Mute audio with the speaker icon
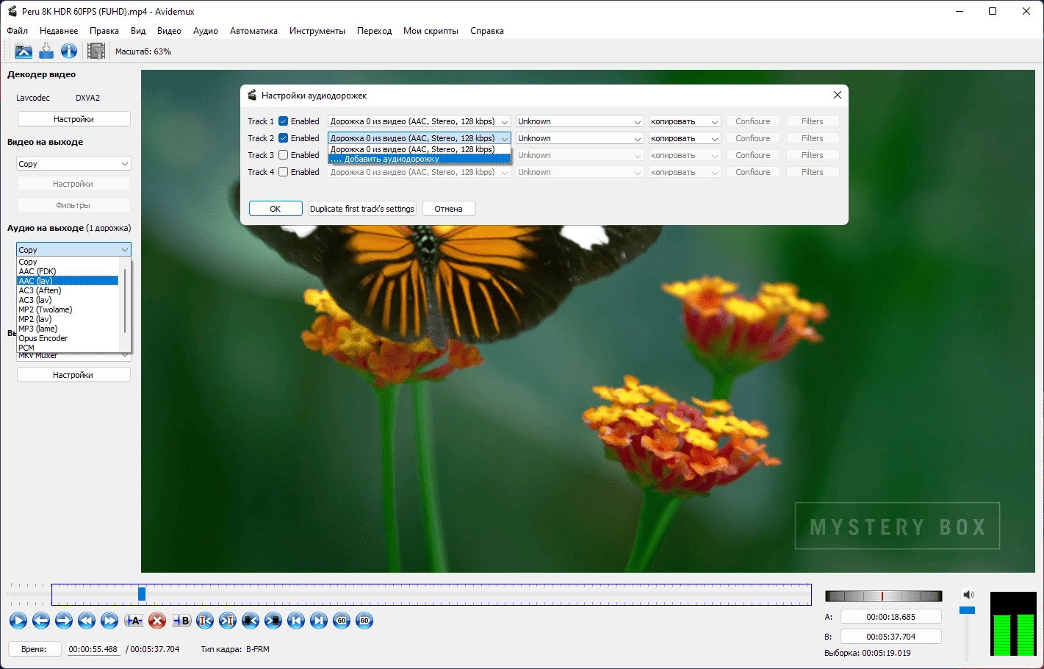1044x669 pixels. (x=968, y=595)
